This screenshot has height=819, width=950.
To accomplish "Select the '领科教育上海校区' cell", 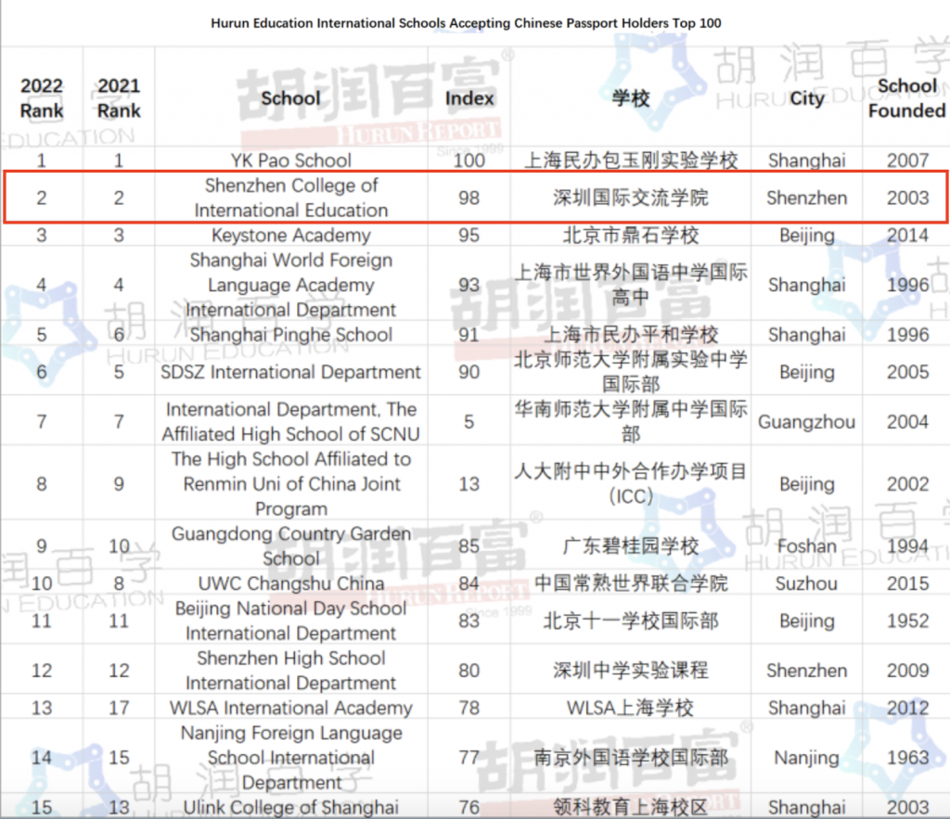I will (631, 807).
